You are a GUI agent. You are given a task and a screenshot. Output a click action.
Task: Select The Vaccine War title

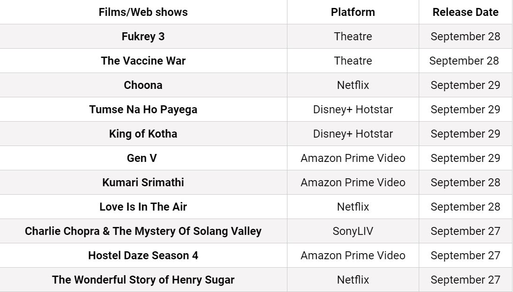pos(143,61)
